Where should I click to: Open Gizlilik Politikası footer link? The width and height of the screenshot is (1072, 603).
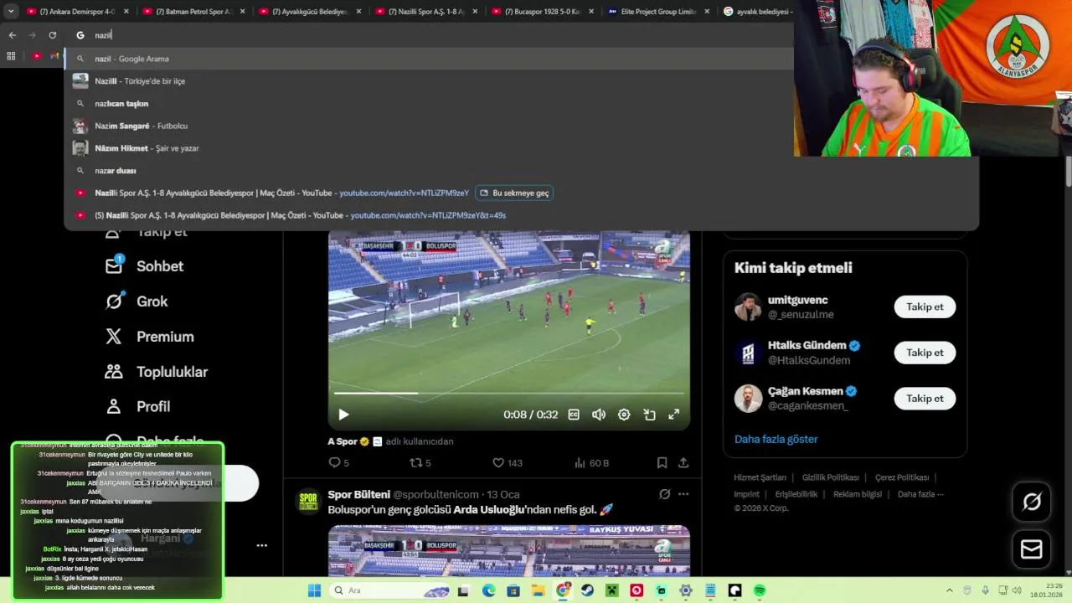tap(830, 477)
